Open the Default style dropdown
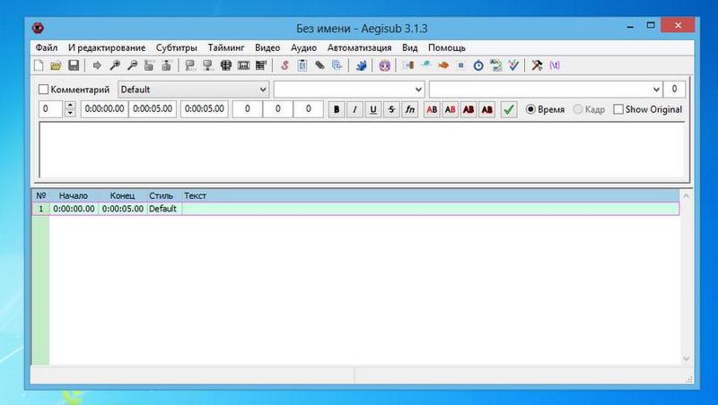Viewport: 718px width, 405px height. 193,90
